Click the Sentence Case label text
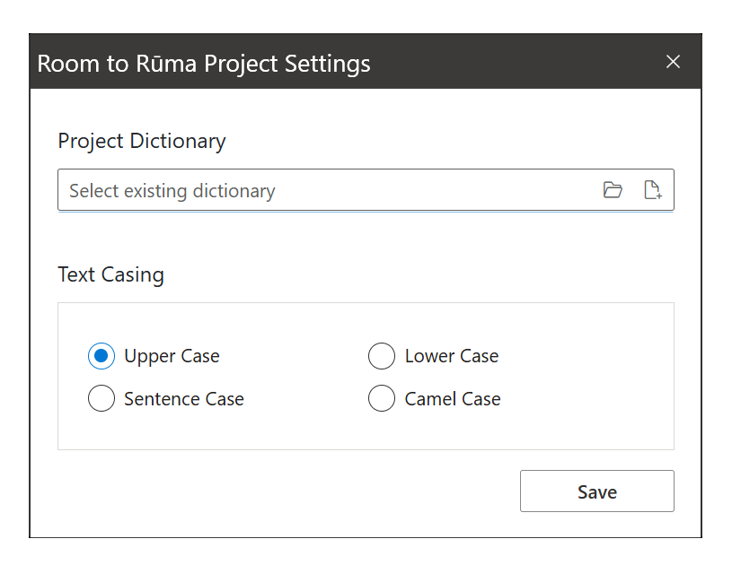This screenshot has width=732, height=565. click(x=184, y=399)
